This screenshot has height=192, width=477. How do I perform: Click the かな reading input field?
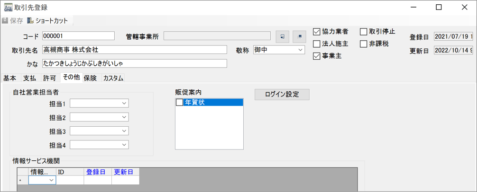(x=135, y=63)
